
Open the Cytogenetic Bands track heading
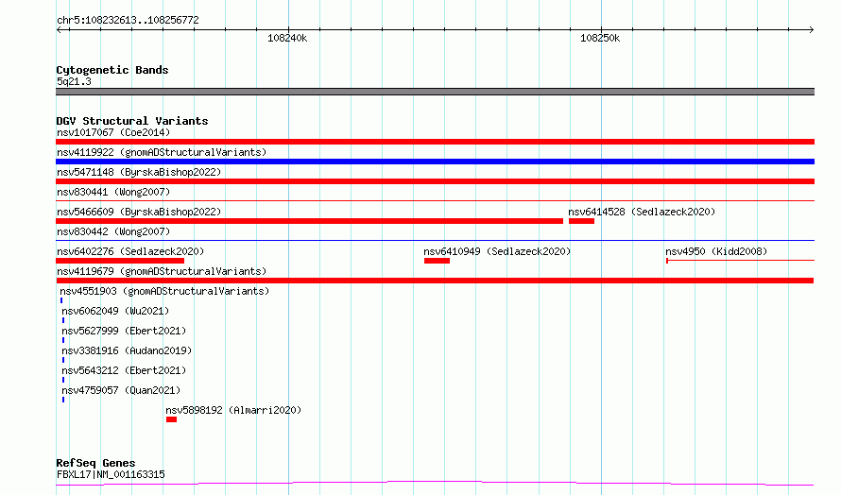pos(112,70)
